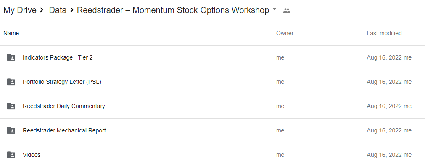Select the Videos folder name

(x=32, y=155)
